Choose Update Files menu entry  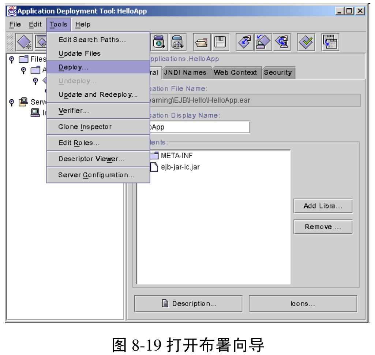click(x=98, y=53)
